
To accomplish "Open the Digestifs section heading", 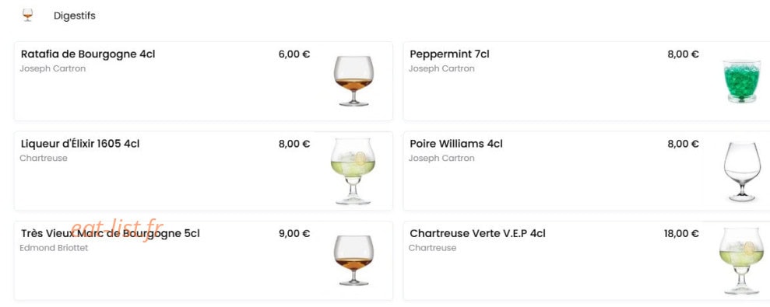I will (x=75, y=16).
